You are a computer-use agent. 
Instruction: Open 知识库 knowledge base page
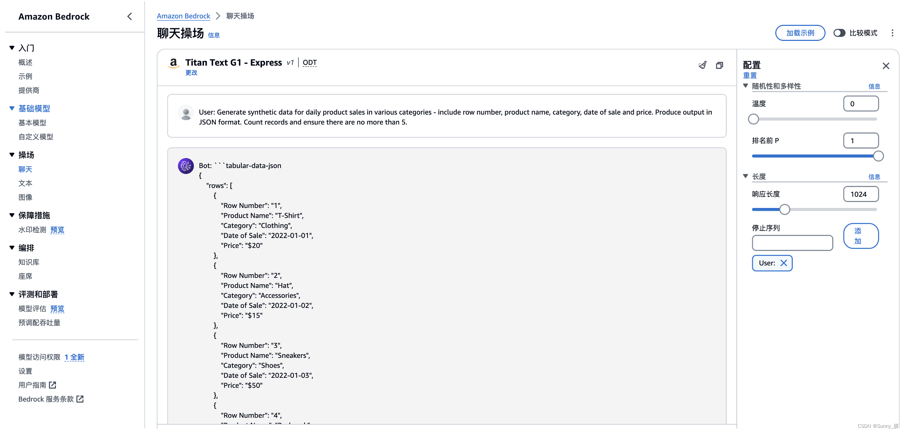click(29, 262)
